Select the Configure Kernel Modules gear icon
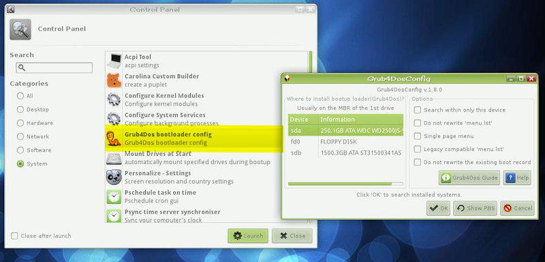This screenshot has width=545, height=262. point(114,99)
